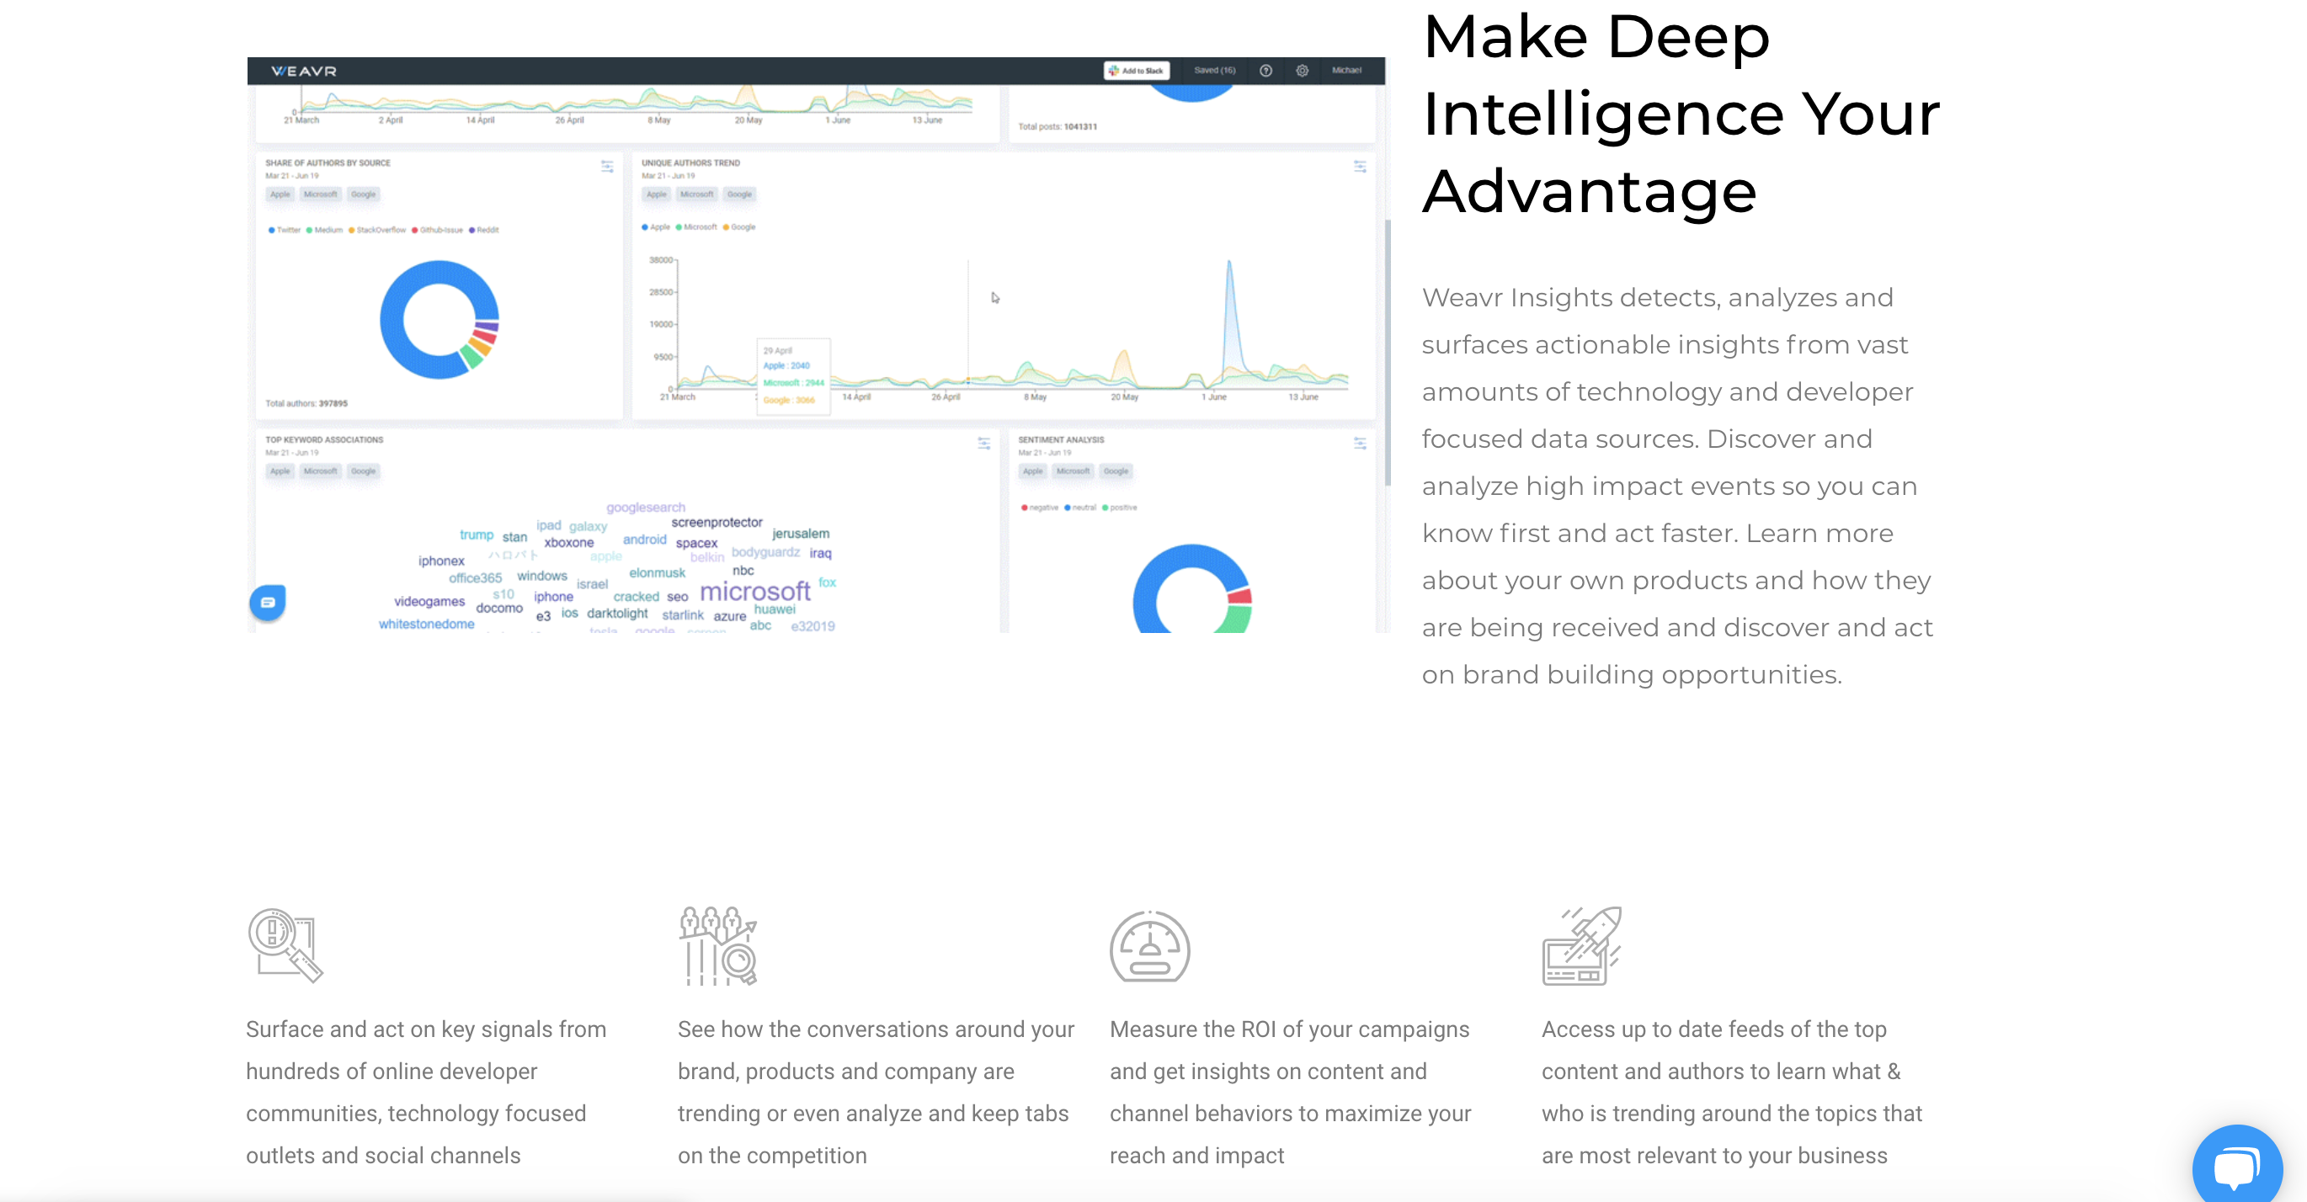Open filter icon on Sentiment Analysis card
Screen dimensions: 2307x1202
click(1360, 443)
